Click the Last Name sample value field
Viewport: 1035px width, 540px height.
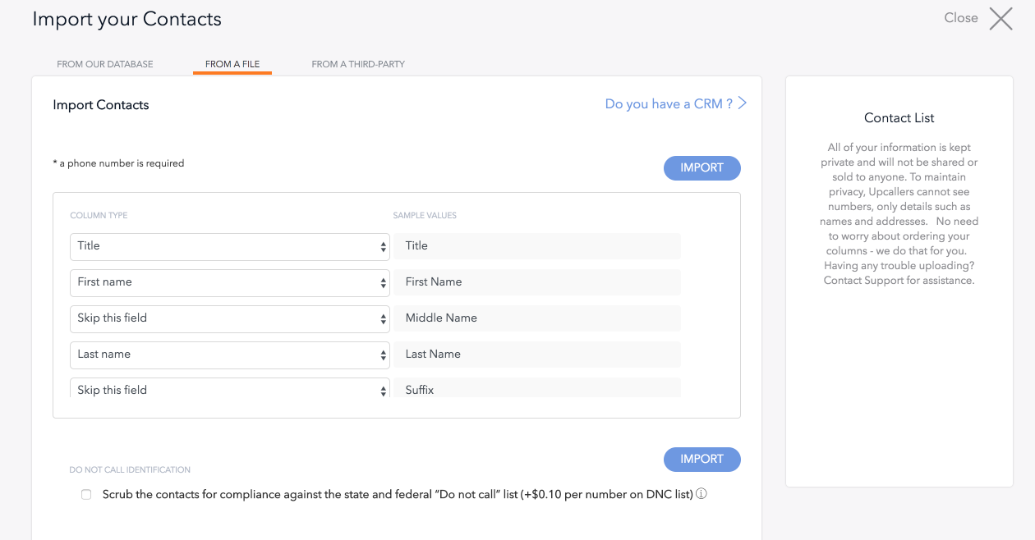(x=537, y=355)
